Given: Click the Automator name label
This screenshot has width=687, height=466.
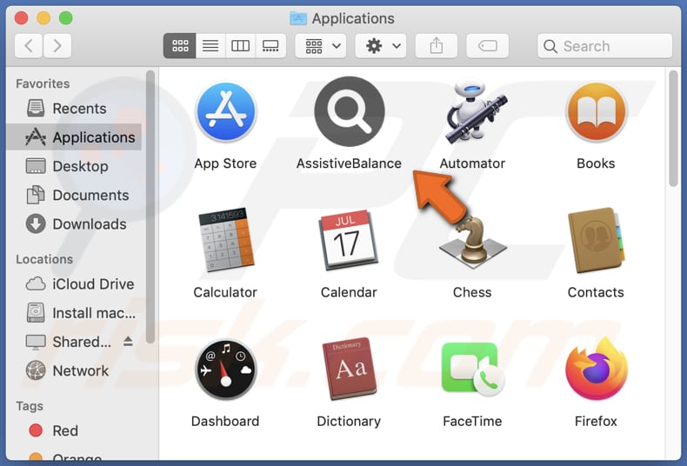Looking at the screenshot, I should tap(472, 163).
